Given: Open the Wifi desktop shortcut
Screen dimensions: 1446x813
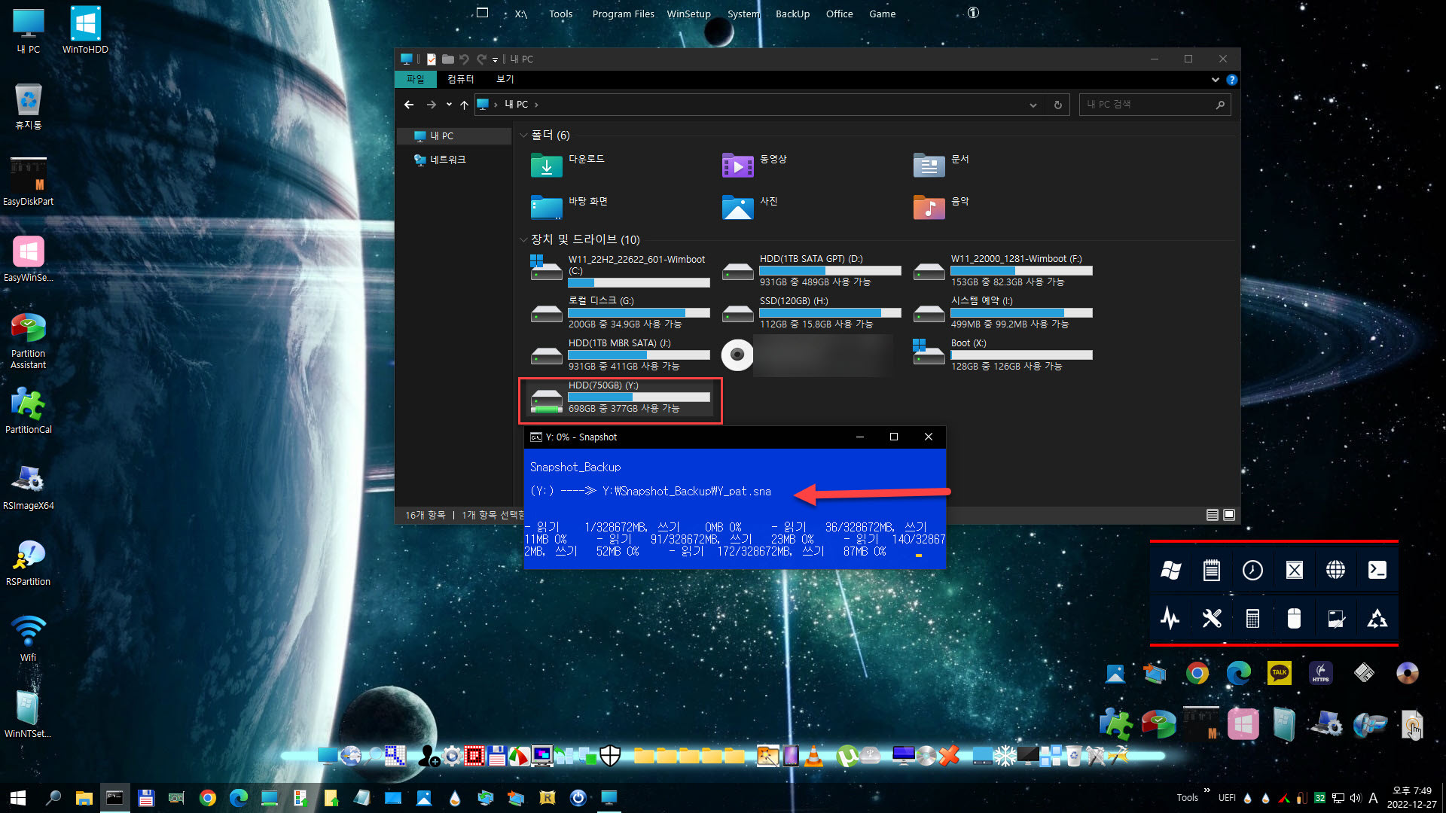Looking at the screenshot, I should tap(29, 638).
